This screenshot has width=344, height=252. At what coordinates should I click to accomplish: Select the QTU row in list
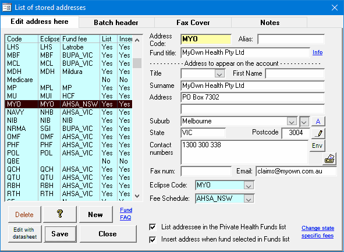pos(69,178)
